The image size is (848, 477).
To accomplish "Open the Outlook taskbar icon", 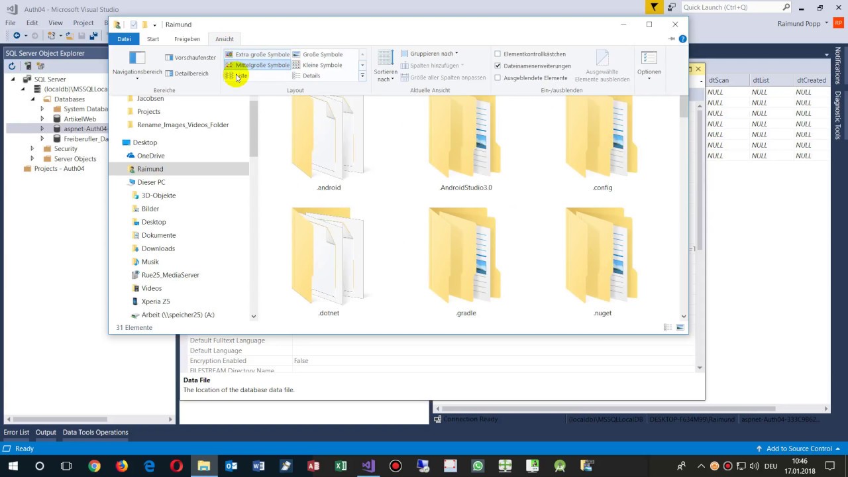I will (x=231, y=466).
